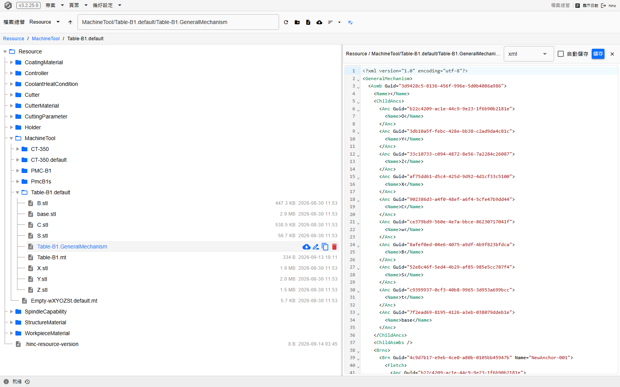Viewport: 620px width, 387px height.
Task: Open the sort options dropdown arrow
Action: point(339,22)
